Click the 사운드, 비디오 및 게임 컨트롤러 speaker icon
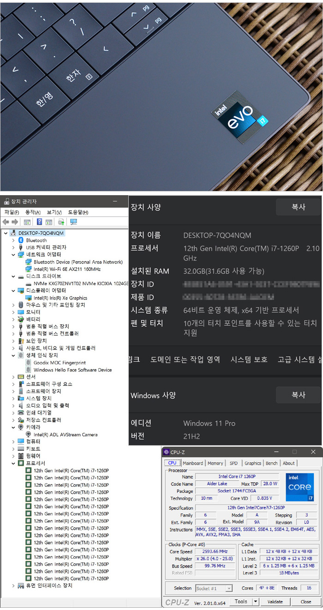The image size is (323, 610). [21, 348]
